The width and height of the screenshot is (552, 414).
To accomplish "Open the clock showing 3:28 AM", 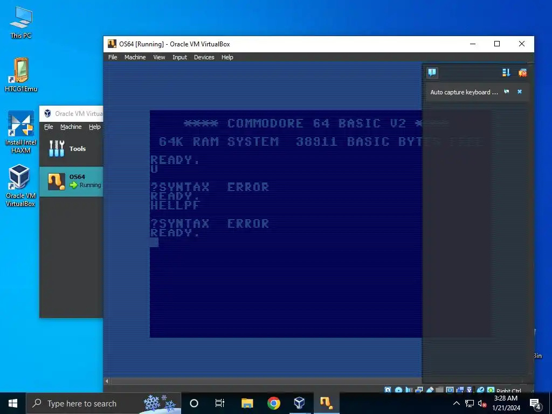I will pos(506,403).
